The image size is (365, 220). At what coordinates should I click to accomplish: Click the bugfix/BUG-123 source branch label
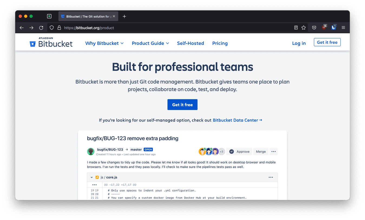point(110,149)
